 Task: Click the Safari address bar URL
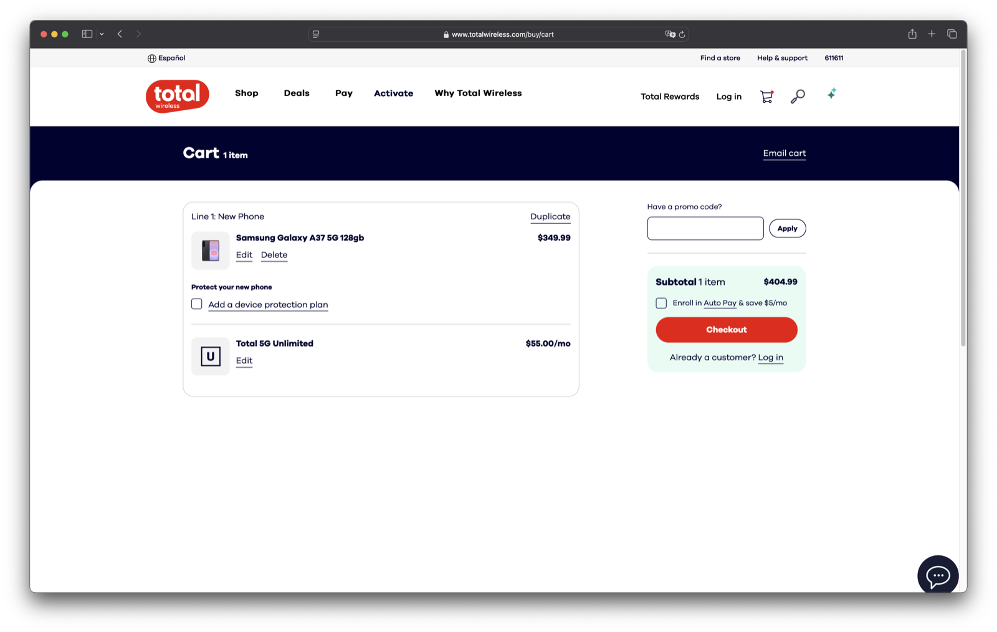tap(502, 34)
